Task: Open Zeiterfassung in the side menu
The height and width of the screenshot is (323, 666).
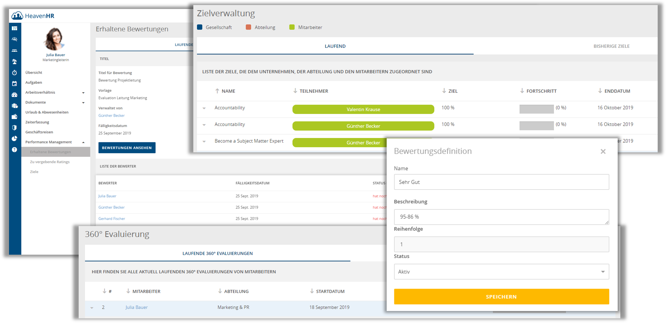Action: (37, 122)
